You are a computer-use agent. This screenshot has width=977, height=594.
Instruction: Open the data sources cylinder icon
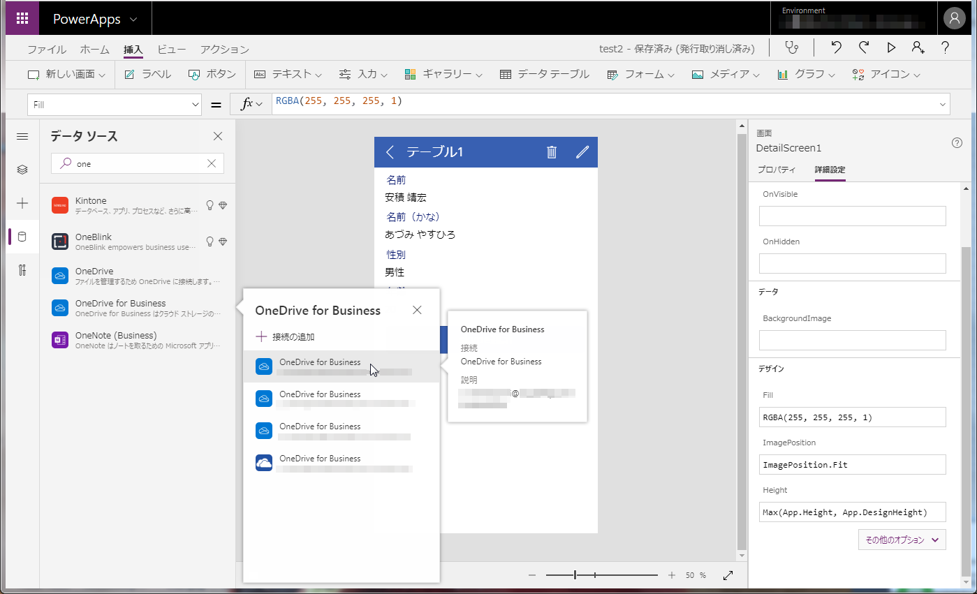(x=22, y=237)
